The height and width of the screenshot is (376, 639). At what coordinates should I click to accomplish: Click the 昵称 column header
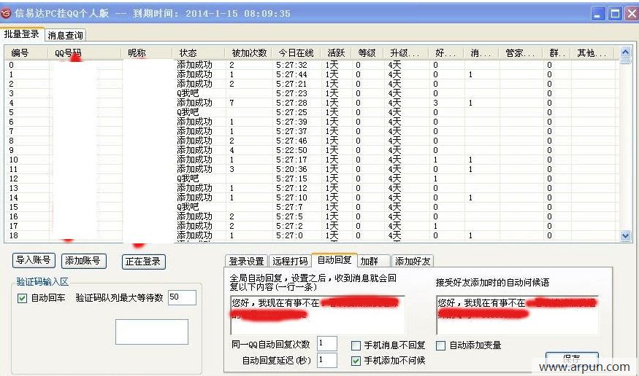point(148,53)
